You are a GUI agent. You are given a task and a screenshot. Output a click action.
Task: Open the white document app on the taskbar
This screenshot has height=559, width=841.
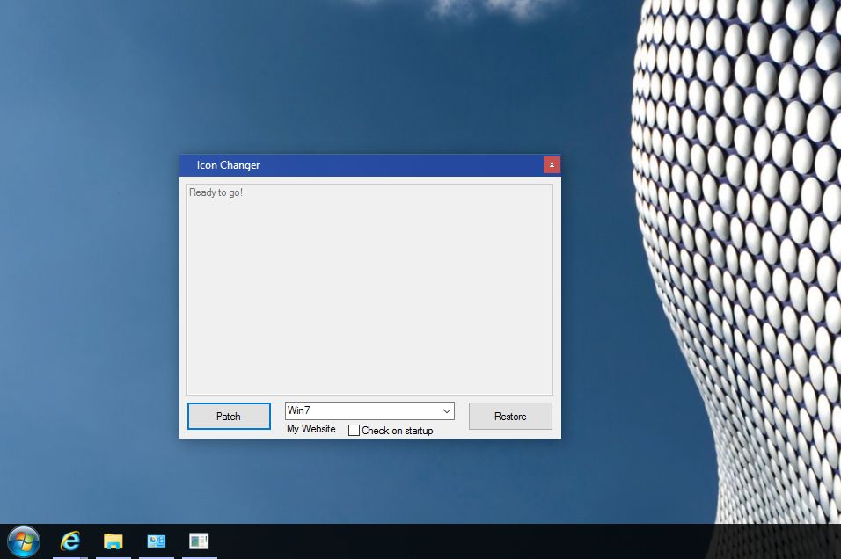click(199, 541)
